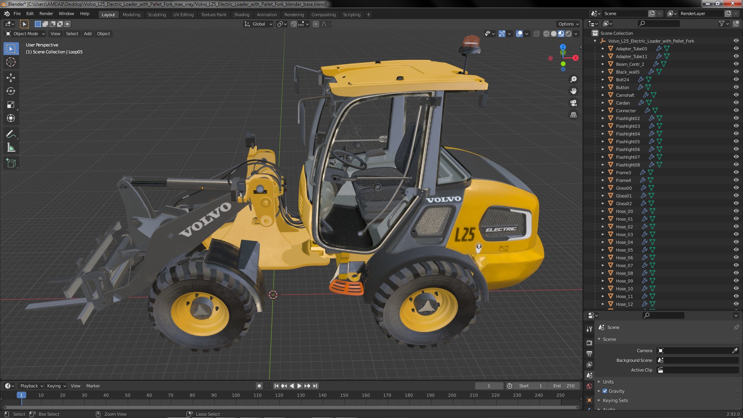Toggle snapping magnet in the header
Screen dimensions: 743x418
coord(294,24)
